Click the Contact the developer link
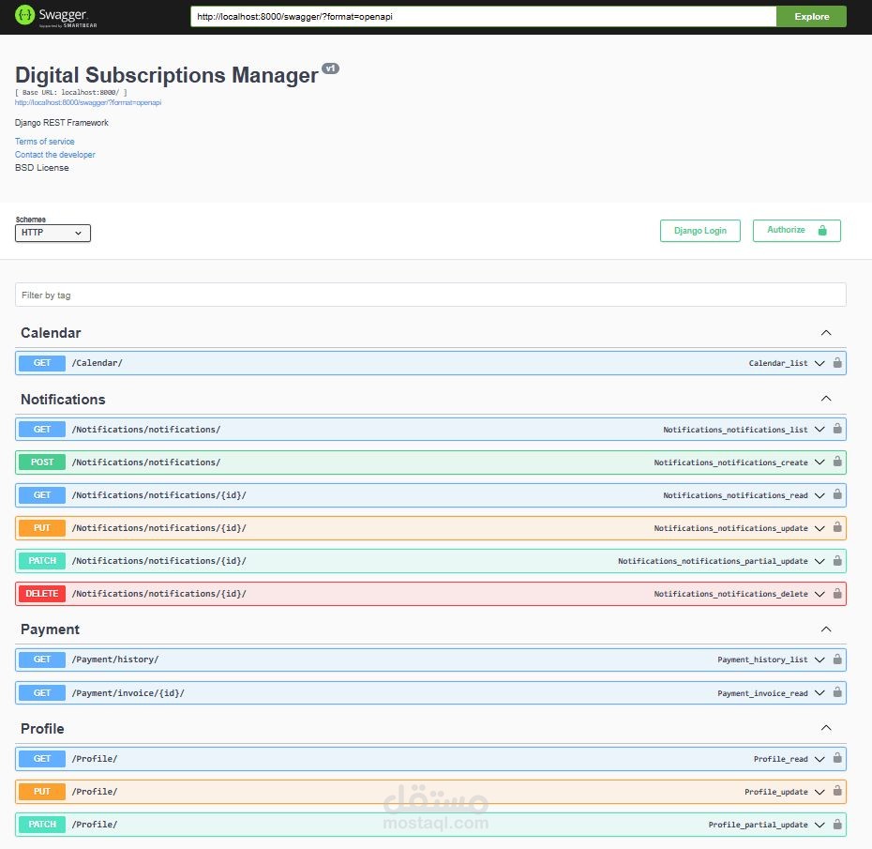 coord(54,154)
